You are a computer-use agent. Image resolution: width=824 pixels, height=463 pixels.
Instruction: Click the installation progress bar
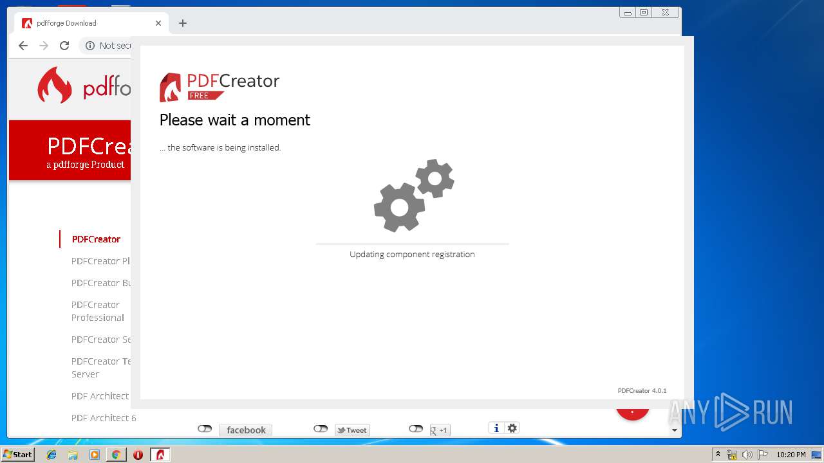(412, 244)
